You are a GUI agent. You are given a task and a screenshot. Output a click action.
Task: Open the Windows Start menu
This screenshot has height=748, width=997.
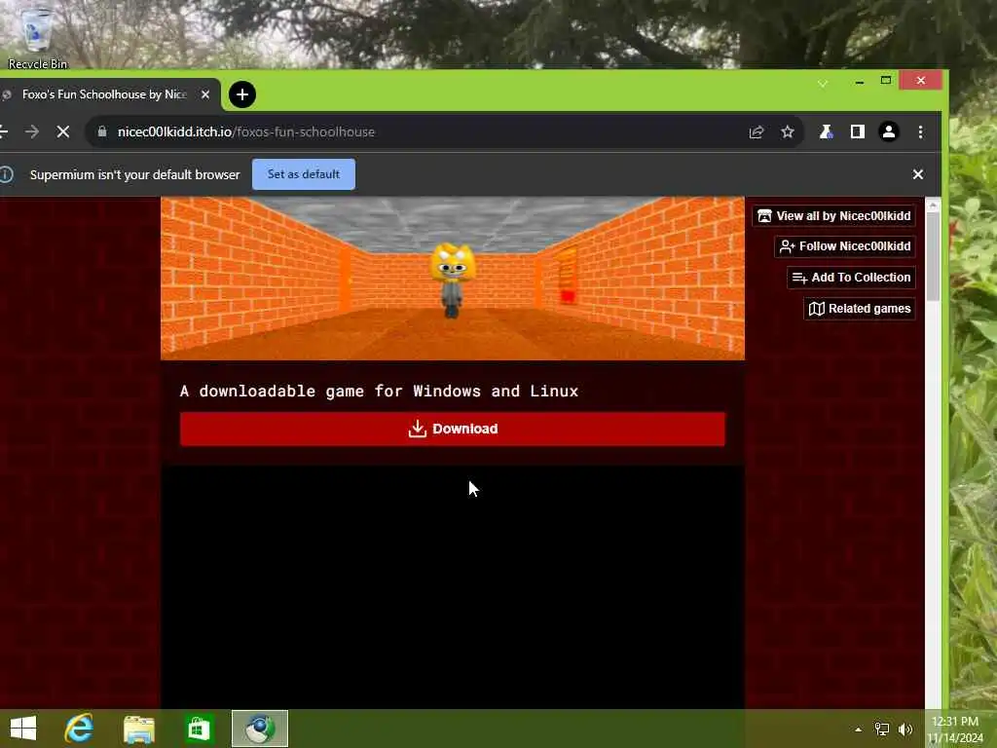[23, 729]
